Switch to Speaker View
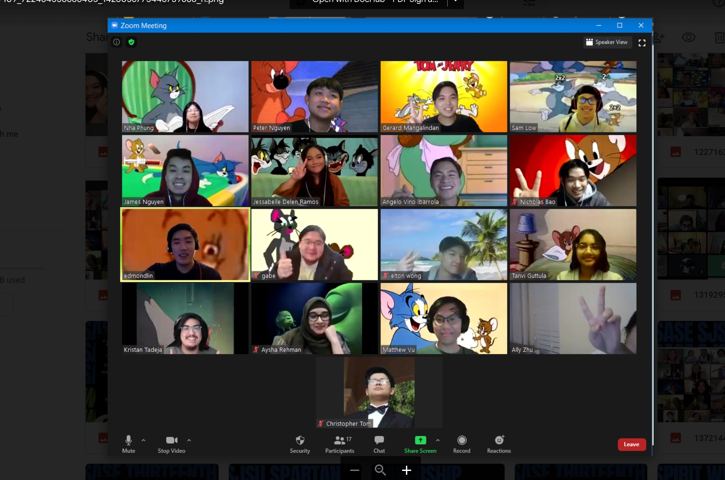 (607, 42)
